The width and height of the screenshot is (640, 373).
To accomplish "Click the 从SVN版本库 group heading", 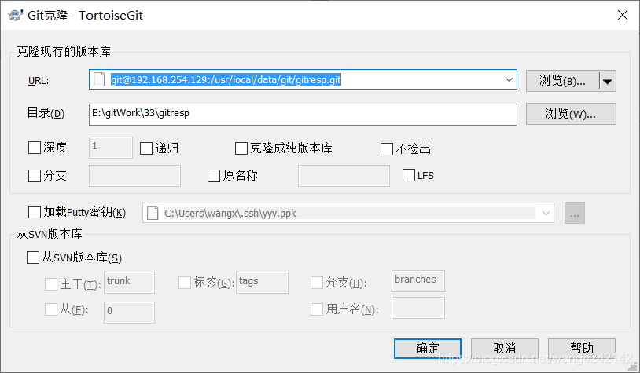I will coord(50,233).
